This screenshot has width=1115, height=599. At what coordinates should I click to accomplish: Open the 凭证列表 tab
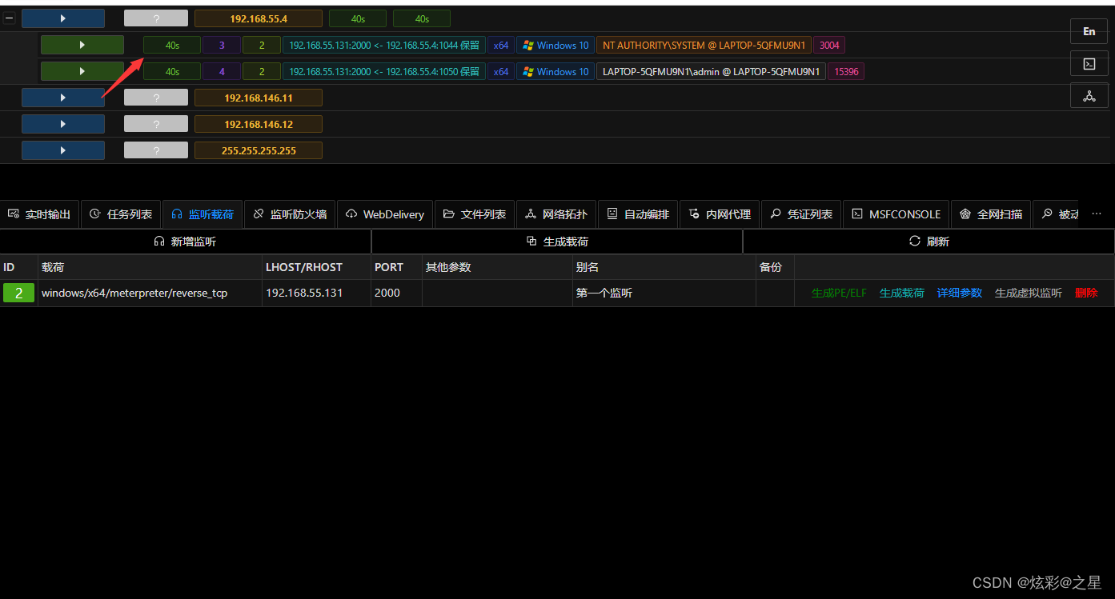click(801, 214)
